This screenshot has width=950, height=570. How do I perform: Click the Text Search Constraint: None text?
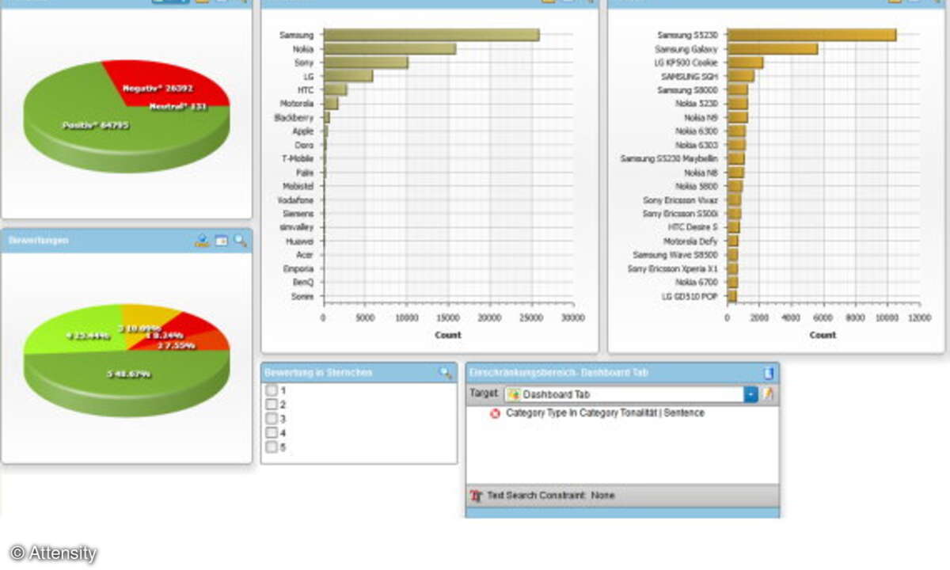tap(551, 496)
